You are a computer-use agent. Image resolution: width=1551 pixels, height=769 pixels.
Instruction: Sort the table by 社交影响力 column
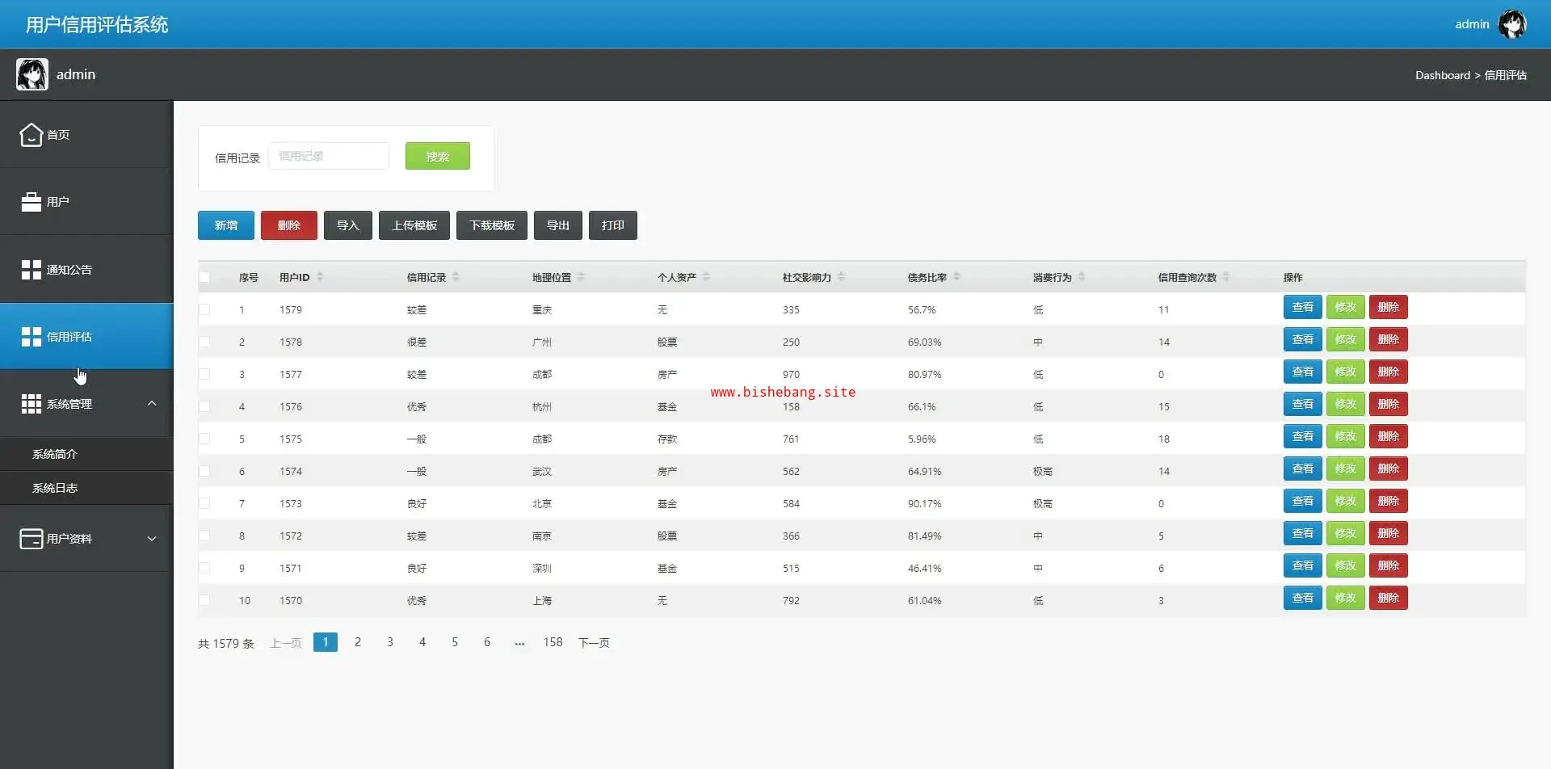(x=841, y=277)
